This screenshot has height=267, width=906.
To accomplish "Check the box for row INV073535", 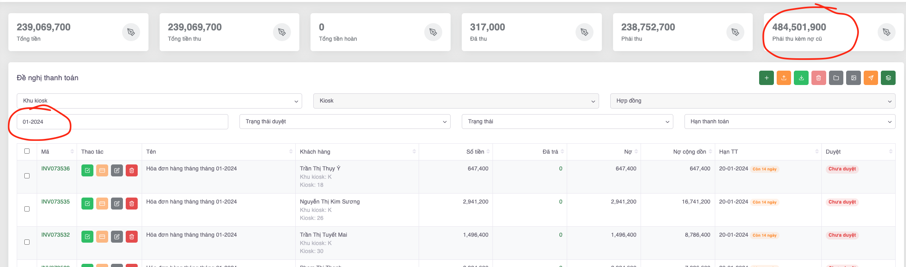I will [x=27, y=209].
